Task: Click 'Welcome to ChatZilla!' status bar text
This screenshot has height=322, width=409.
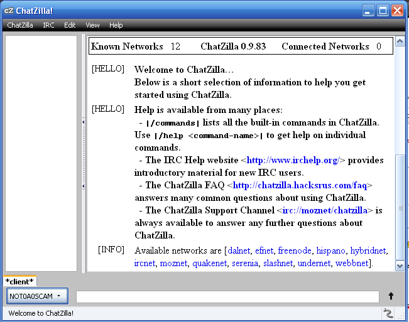Action: [41, 313]
